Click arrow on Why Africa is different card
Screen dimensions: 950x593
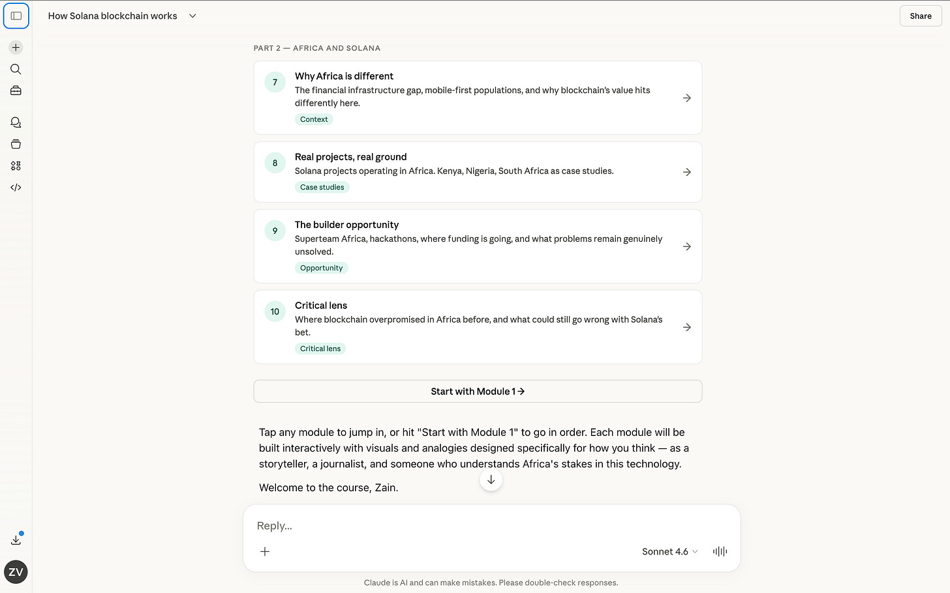click(x=687, y=98)
